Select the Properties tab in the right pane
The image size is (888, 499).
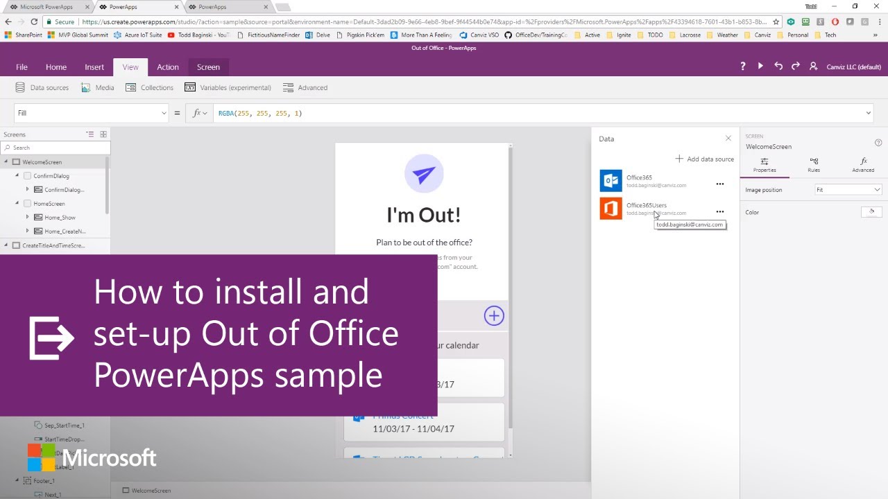pos(765,165)
